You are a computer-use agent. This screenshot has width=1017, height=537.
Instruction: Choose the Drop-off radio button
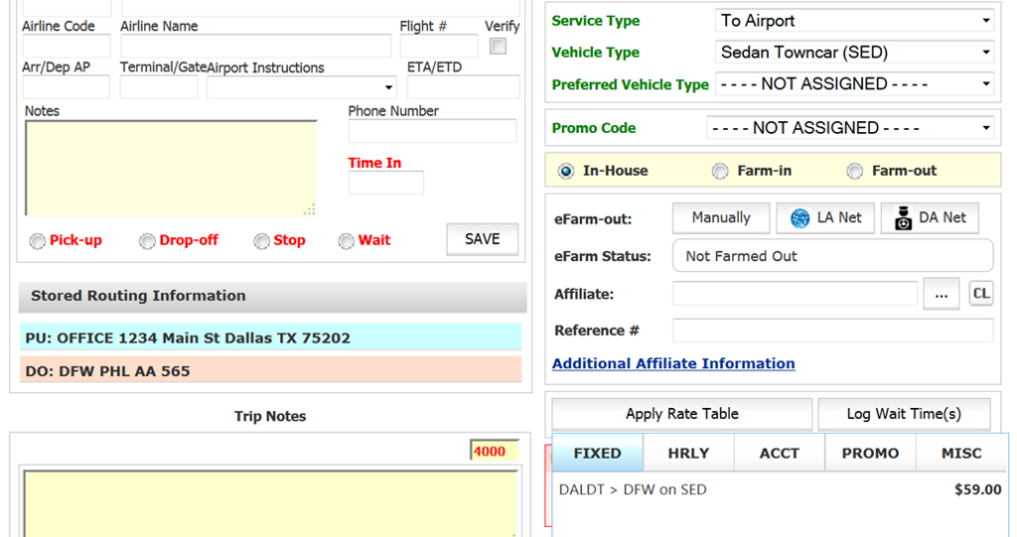click(x=147, y=241)
